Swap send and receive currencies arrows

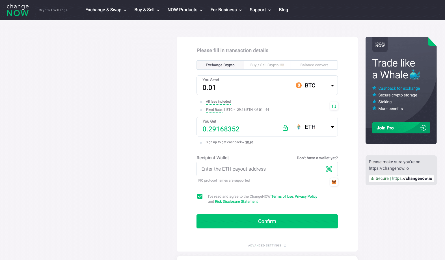click(334, 106)
